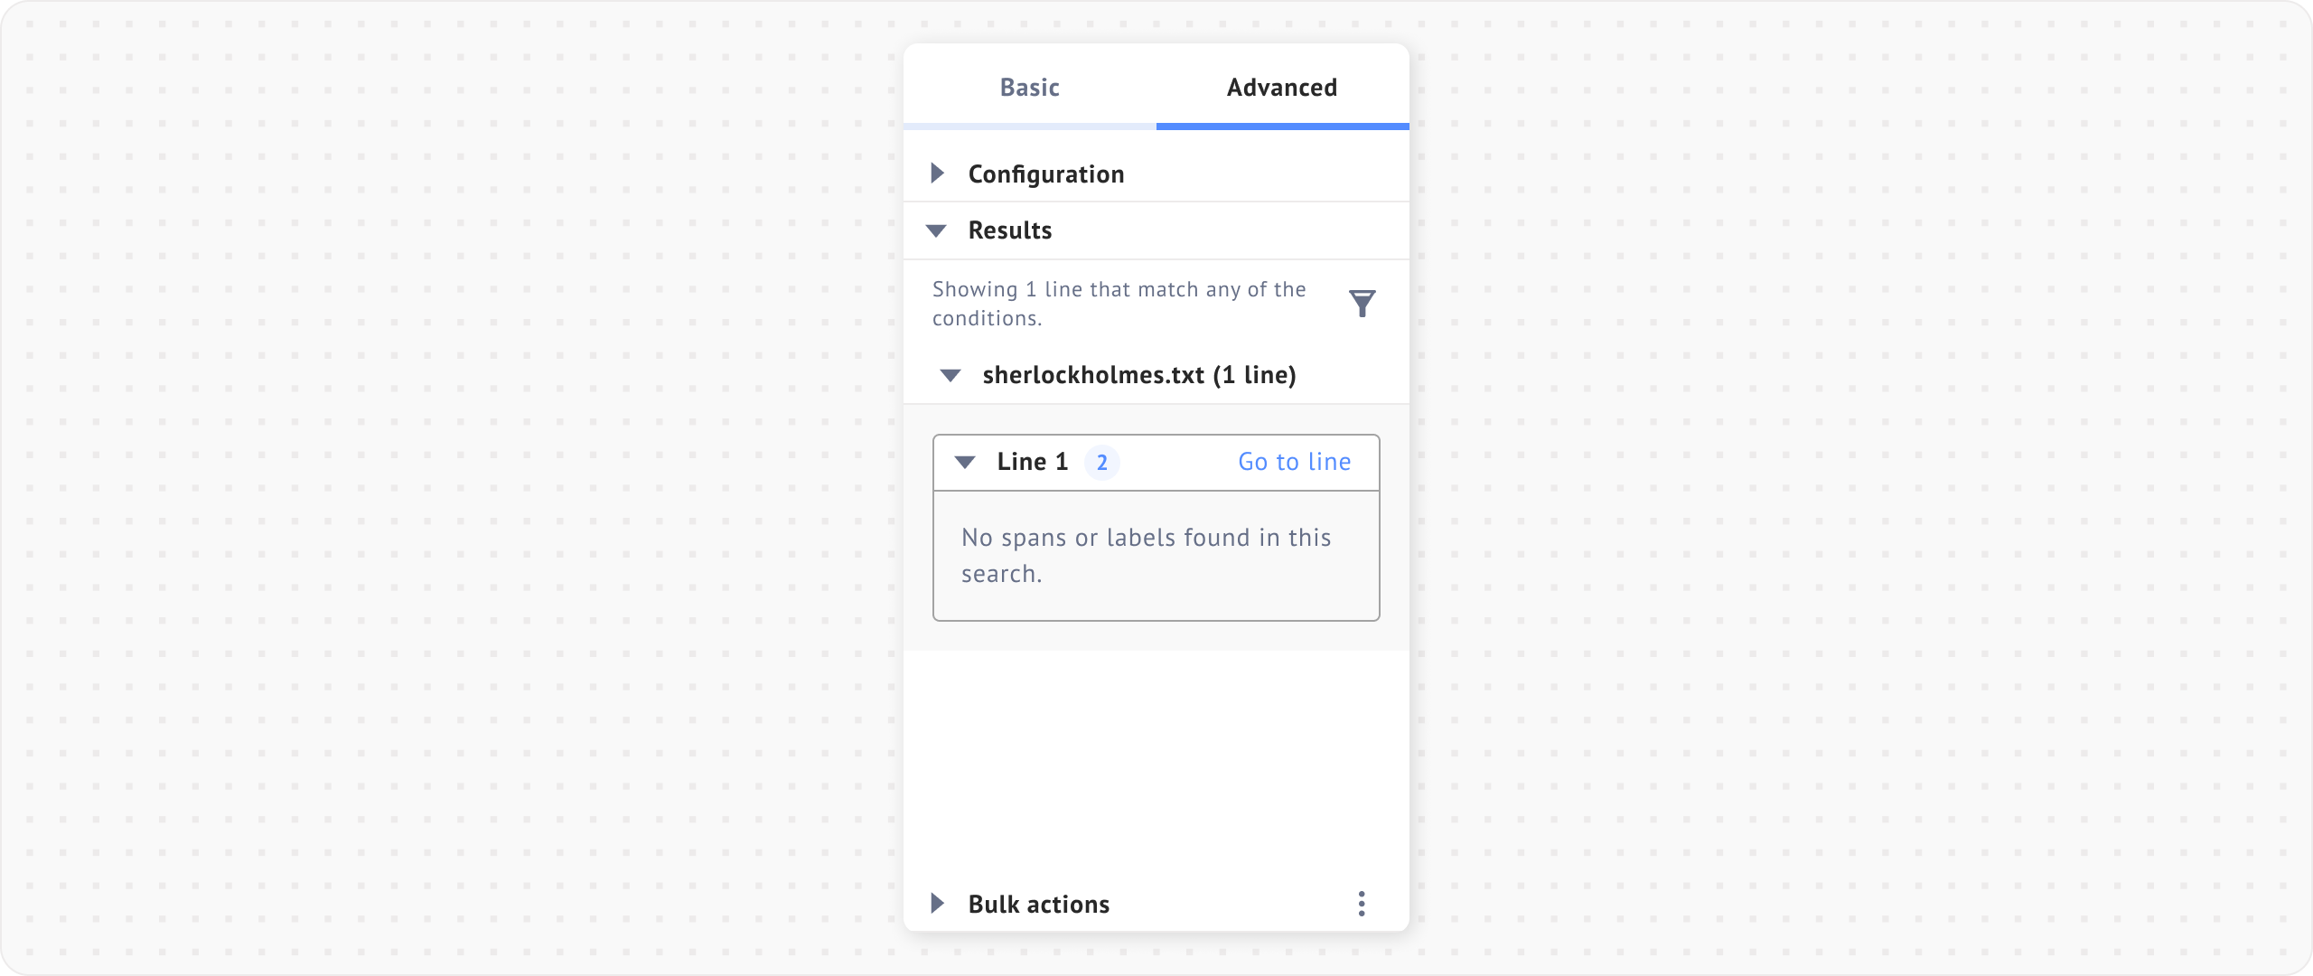Switch to the Basic tab
This screenshot has width=2313, height=976.
[x=1029, y=88]
